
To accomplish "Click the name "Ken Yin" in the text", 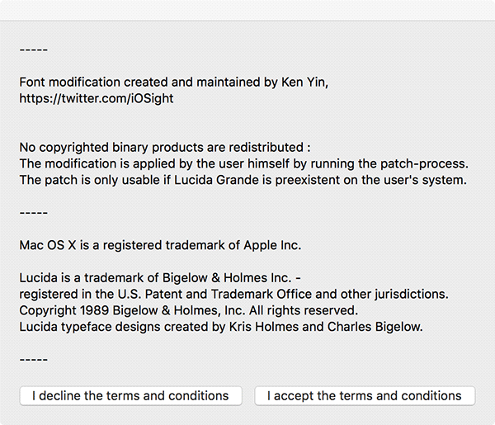I will pos(305,83).
